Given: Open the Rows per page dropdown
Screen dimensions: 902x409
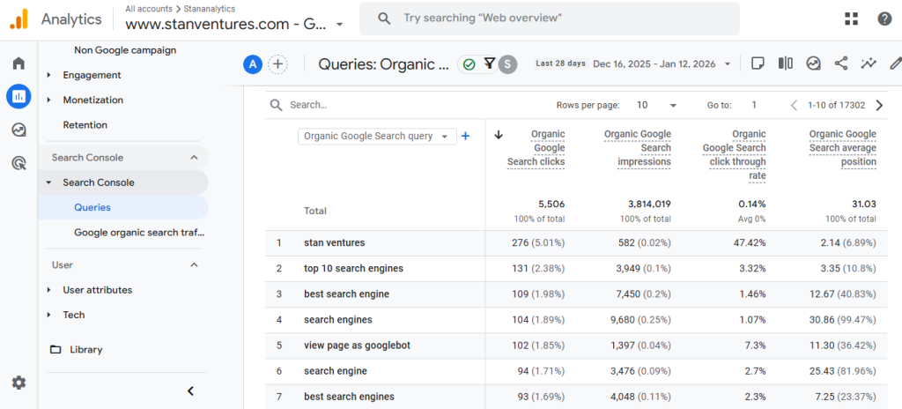Looking at the screenshot, I should coord(656,105).
